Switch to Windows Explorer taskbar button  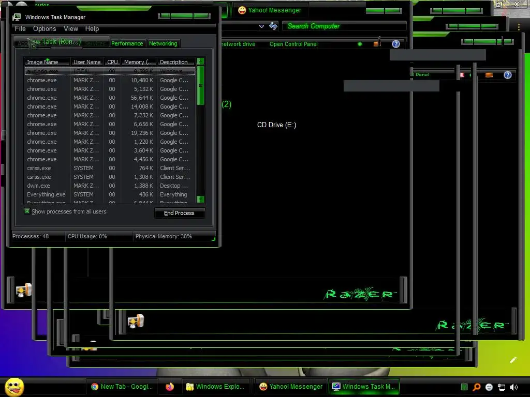[216, 387]
